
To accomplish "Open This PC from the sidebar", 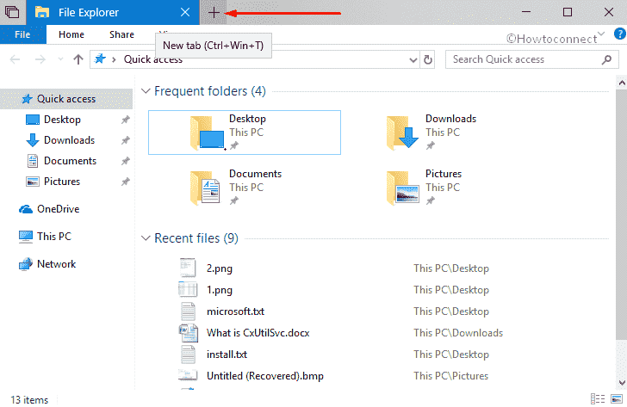I will pos(53,236).
